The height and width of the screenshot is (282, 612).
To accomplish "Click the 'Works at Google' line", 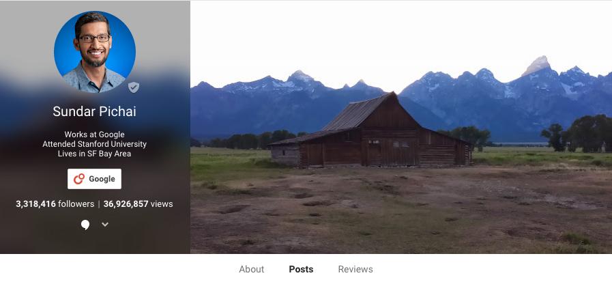I will click(94, 135).
